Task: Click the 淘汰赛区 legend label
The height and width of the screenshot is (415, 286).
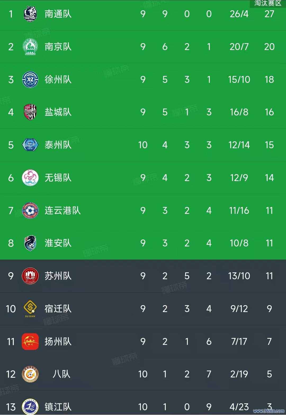Action: pos(268,3)
